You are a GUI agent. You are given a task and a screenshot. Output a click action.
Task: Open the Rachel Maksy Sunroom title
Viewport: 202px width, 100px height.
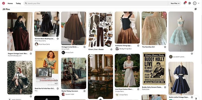tap(70, 91)
